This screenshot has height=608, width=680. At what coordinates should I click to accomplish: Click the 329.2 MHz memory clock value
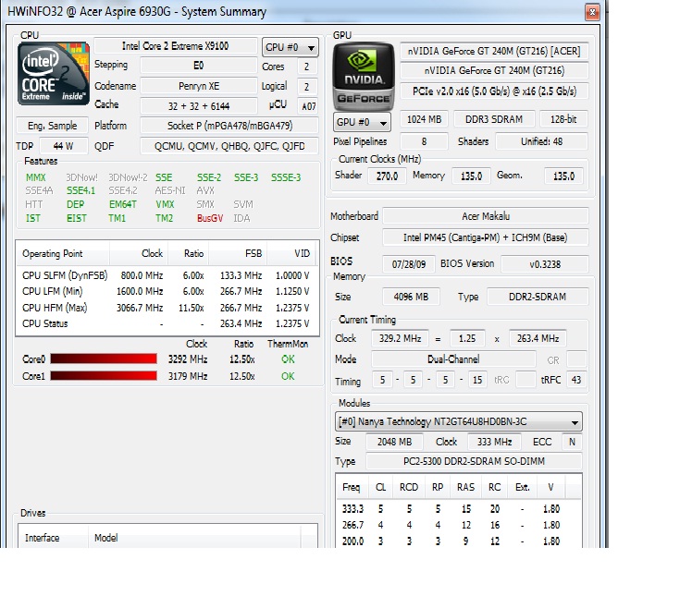pos(400,338)
